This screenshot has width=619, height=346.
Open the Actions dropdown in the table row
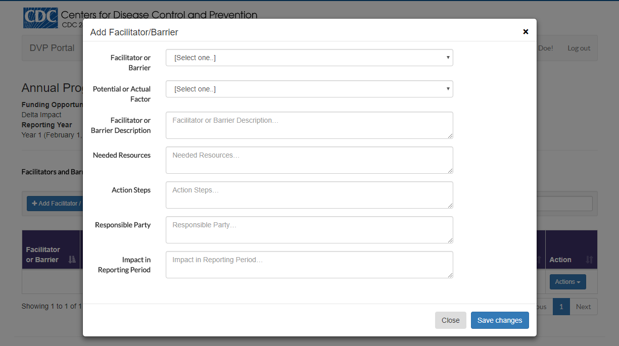tap(567, 282)
